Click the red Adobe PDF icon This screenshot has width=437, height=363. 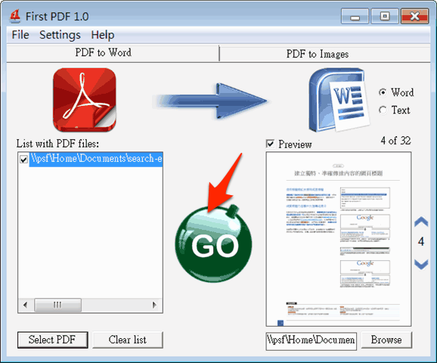(x=85, y=100)
